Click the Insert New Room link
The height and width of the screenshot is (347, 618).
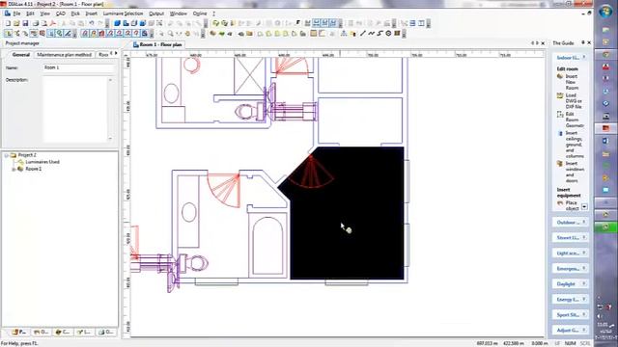click(x=572, y=82)
